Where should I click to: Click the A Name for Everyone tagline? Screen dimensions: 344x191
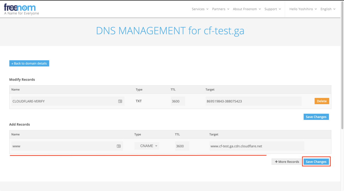click(21, 13)
